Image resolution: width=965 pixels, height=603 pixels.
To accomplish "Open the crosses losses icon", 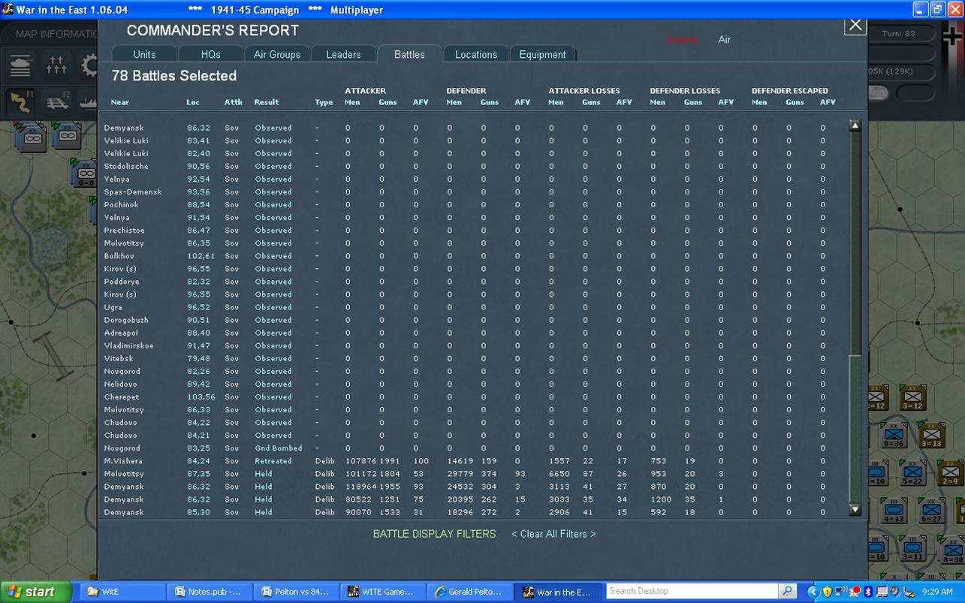I will click(56, 66).
